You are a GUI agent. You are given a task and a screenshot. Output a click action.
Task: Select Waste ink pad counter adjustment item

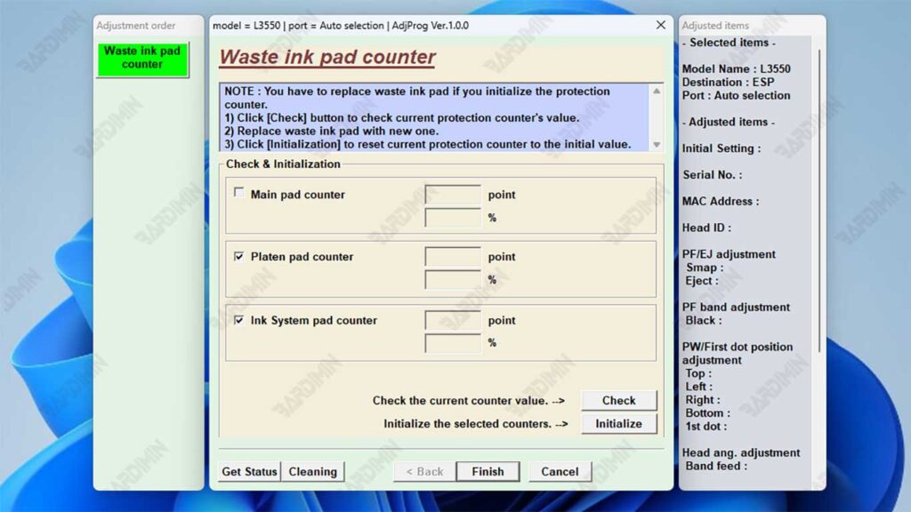(142, 58)
